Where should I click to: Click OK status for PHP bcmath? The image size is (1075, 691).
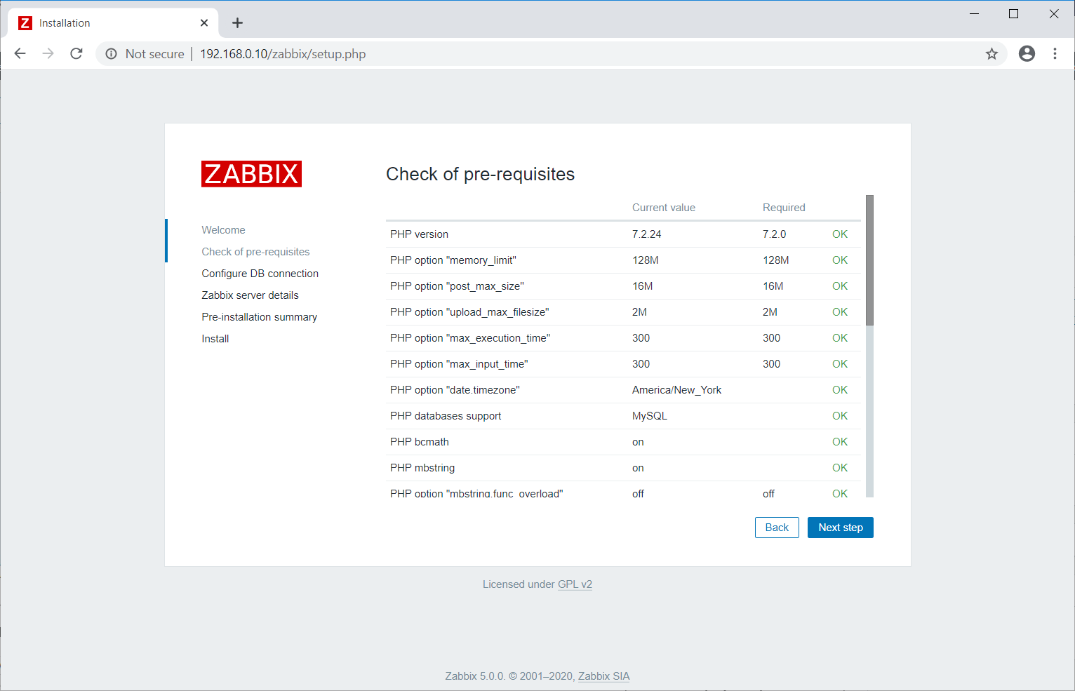840,442
